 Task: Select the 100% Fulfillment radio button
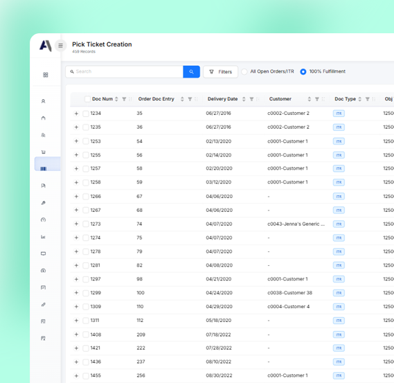[303, 71]
